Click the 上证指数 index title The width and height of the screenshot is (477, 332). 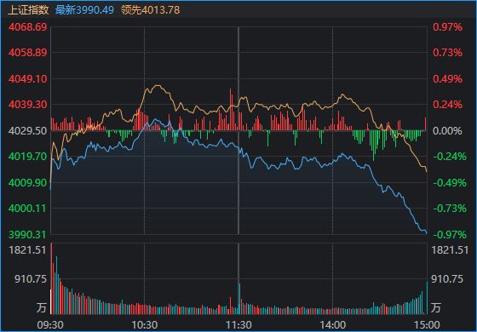click(x=27, y=10)
